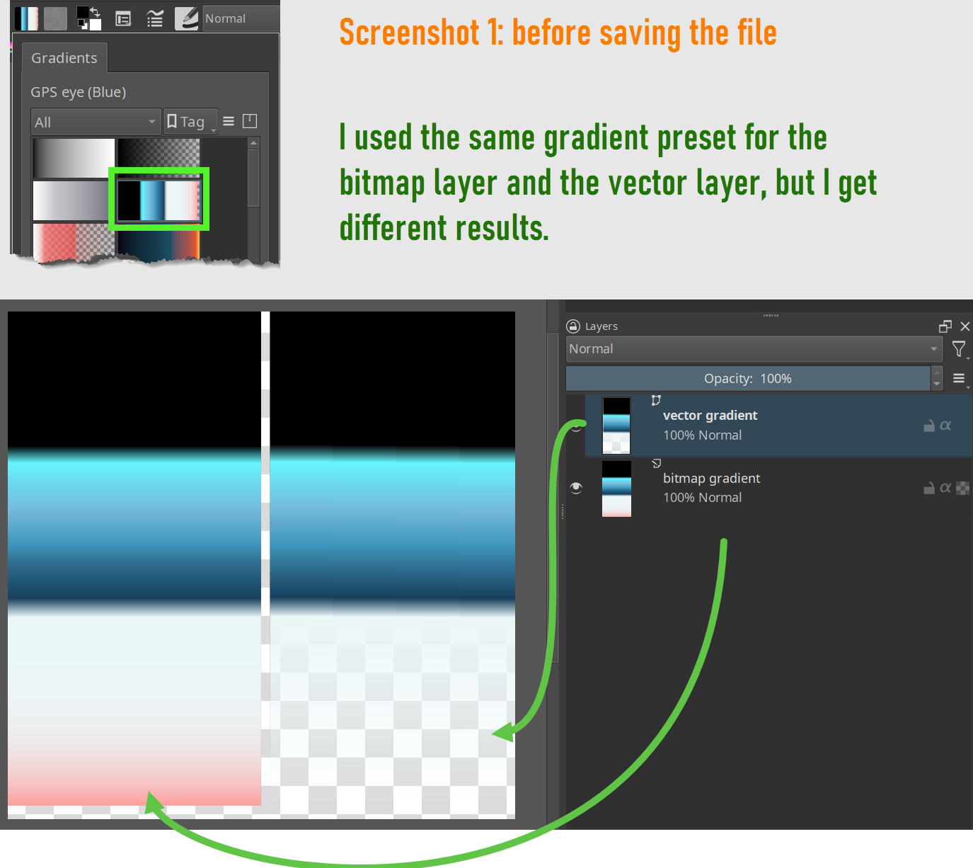The width and height of the screenshot is (973, 868).
Task: Toggle alpha inheritance on bitmap gradient layer
Action: tap(946, 488)
